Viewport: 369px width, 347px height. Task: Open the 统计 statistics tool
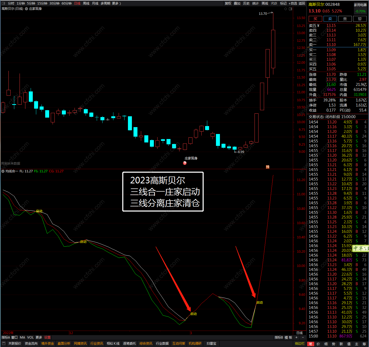[256, 3]
